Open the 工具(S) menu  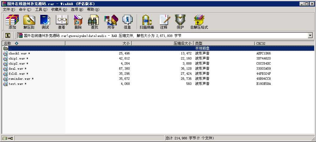point(41,10)
